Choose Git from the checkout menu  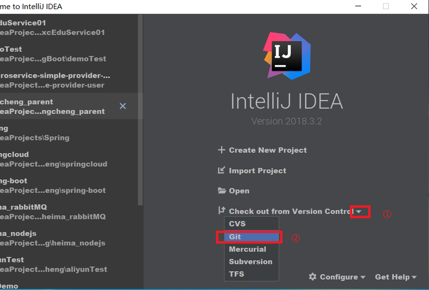(x=251, y=236)
